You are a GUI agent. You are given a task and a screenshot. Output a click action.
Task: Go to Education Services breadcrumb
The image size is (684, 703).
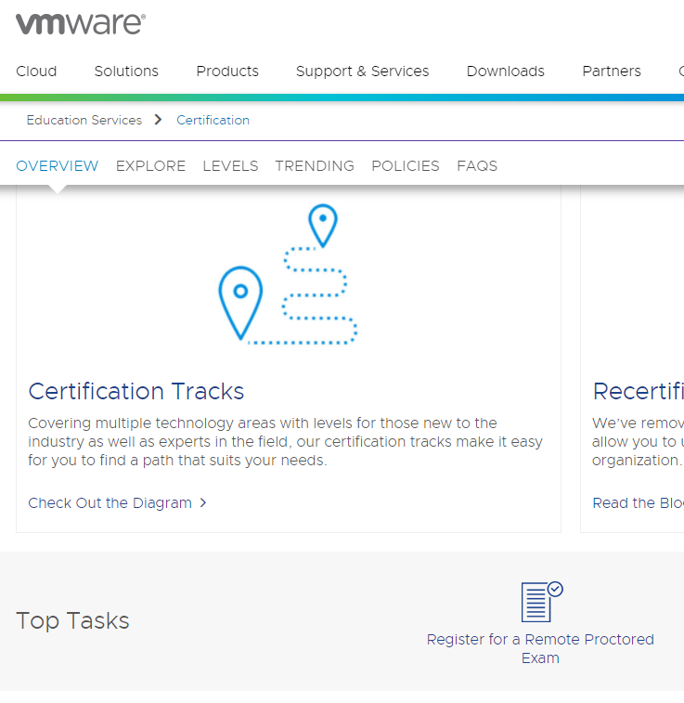click(x=84, y=120)
